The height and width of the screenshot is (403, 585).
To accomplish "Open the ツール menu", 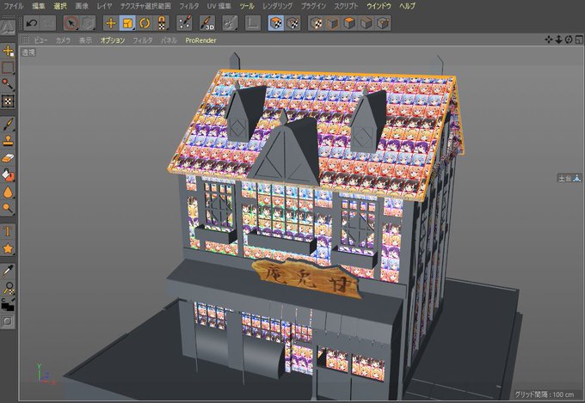I will pos(247,6).
